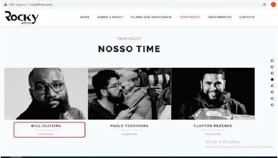Select the second page navigation dot
Viewport: 278px width, 158px height.
[272, 67]
